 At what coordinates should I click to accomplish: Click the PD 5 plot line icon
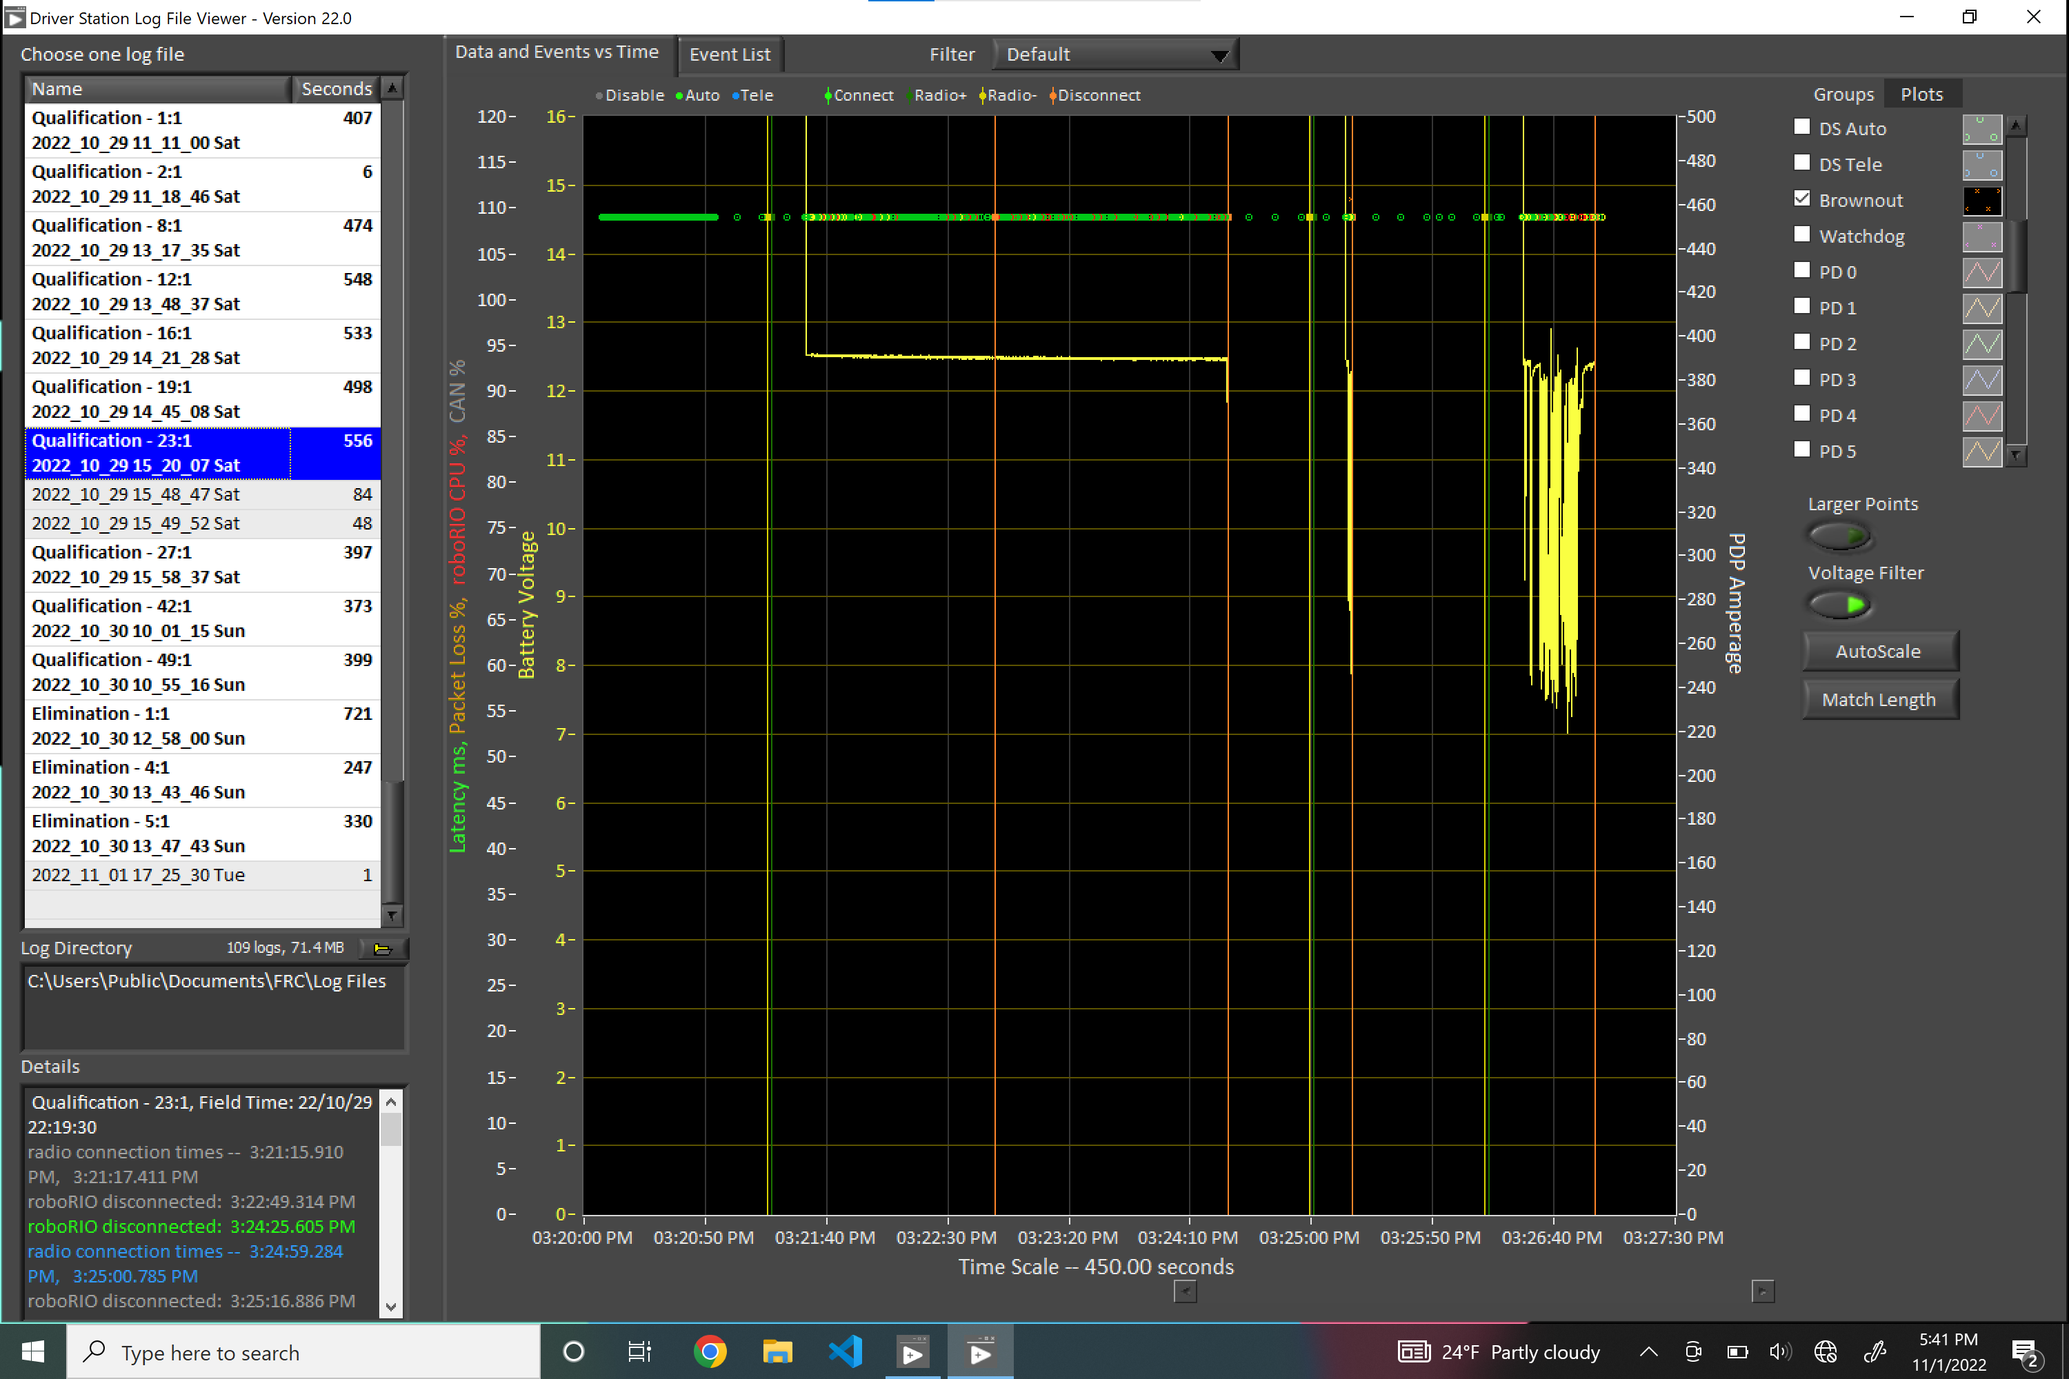(1982, 452)
